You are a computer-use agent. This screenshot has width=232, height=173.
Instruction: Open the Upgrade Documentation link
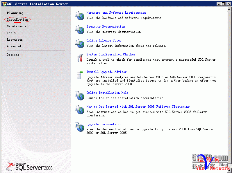coord(105,124)
